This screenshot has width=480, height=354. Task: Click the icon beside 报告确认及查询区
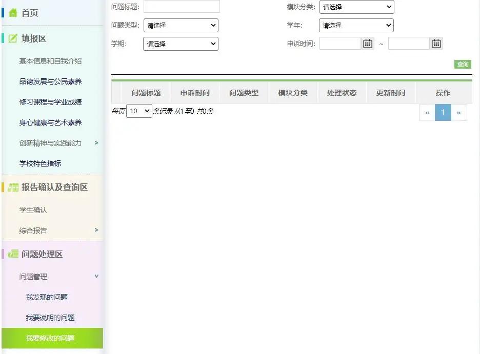(x=12, y=188)
